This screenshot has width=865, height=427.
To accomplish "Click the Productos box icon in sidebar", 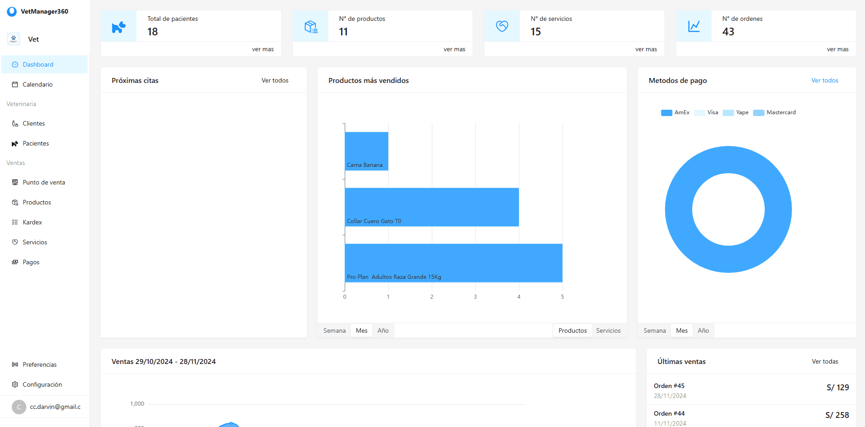I will click(x=15, y=202).
